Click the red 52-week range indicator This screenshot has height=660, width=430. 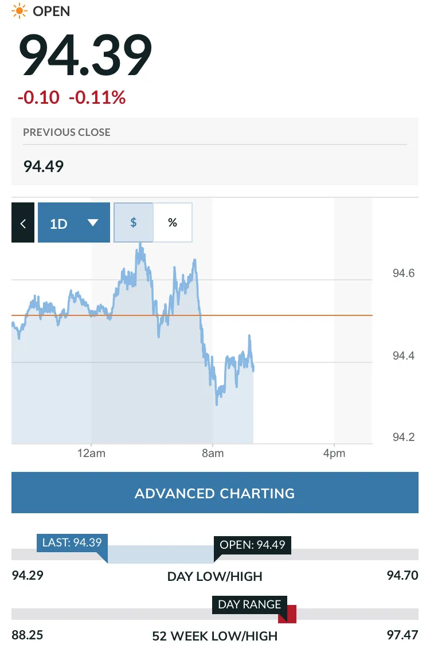pyautogui.click(x=287, y=614)
